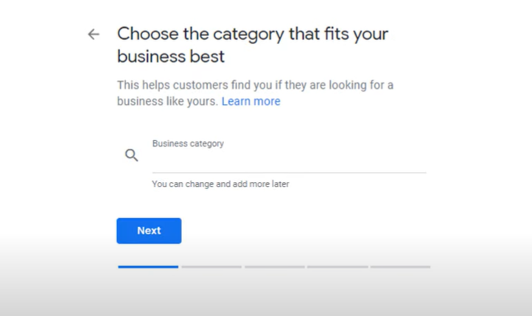Select the fourth progress step segment
This screenshot has height=316, width=532.
tap(337, 267)
